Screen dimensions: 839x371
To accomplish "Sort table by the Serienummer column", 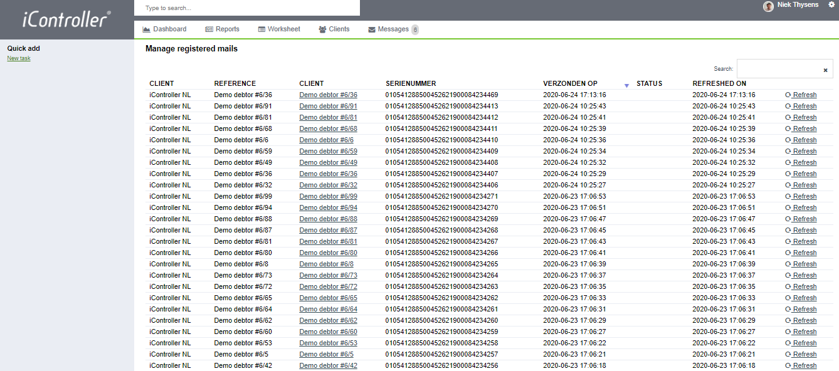I will pos(411,83).
